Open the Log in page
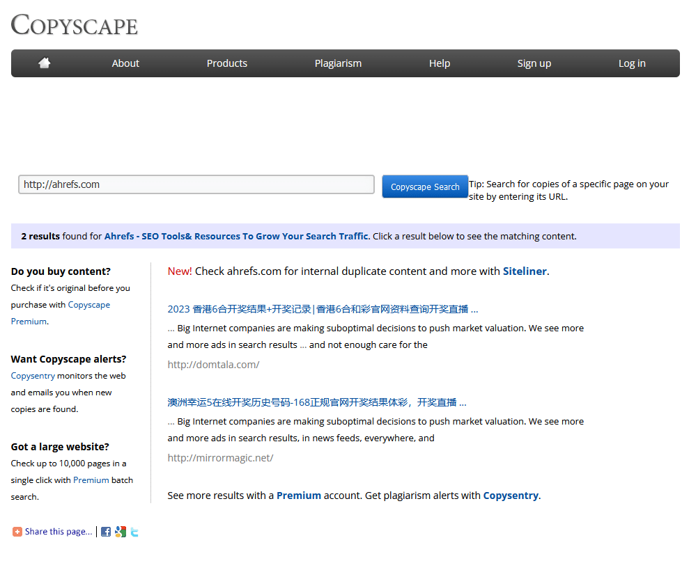 coord(632,63)
